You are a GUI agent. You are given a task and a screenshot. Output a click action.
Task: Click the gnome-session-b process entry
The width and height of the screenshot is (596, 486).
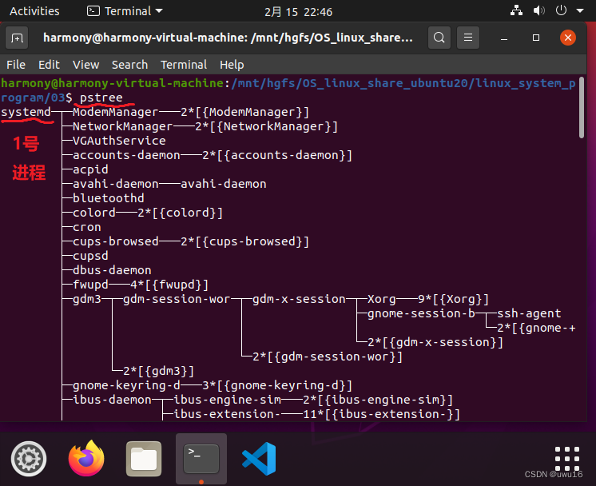(421, 313)
